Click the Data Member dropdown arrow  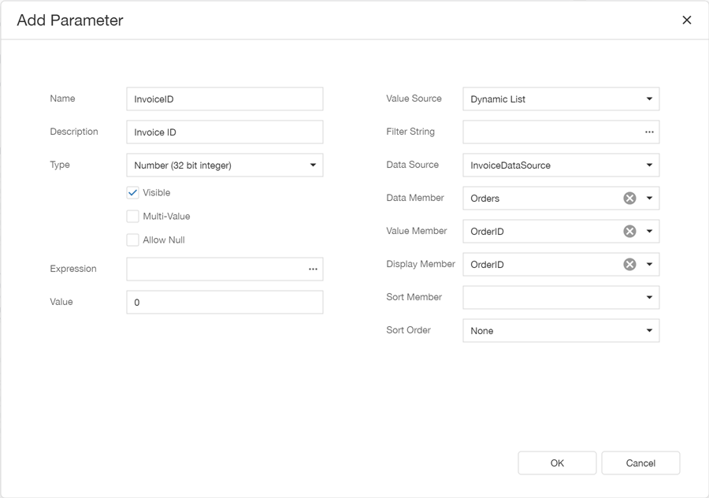(x=649, y=198)
